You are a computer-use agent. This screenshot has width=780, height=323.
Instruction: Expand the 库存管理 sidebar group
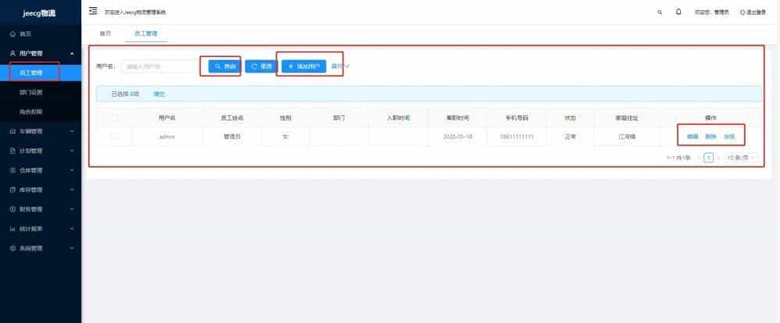coord(41,190)
